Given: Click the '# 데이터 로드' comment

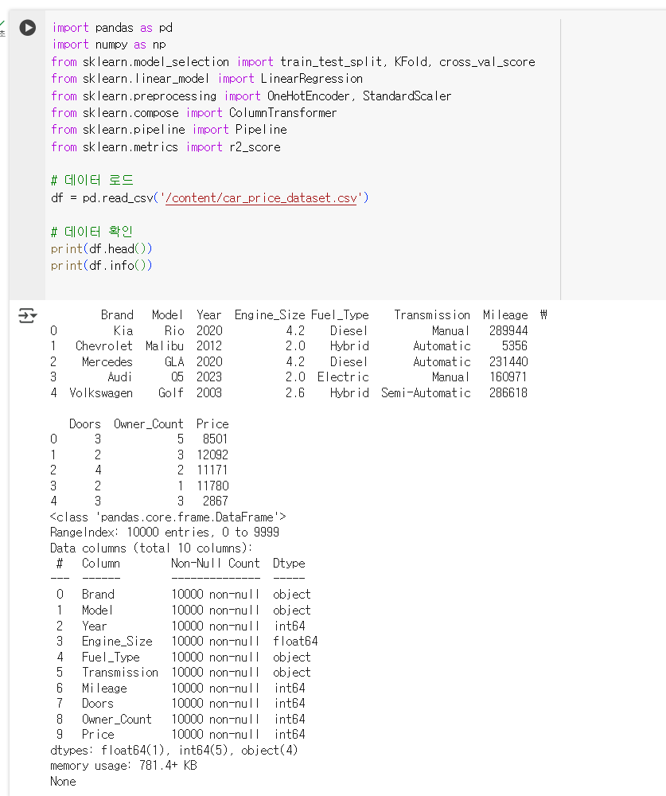Looking at the screenshot, I should pyautogui.click(x=92, y=180).
